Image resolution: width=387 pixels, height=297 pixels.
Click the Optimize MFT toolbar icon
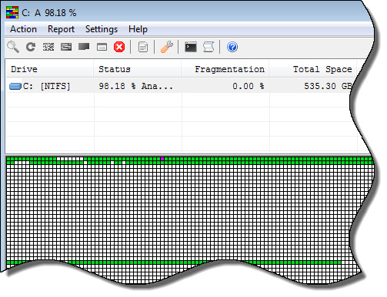tap(102, 47)
